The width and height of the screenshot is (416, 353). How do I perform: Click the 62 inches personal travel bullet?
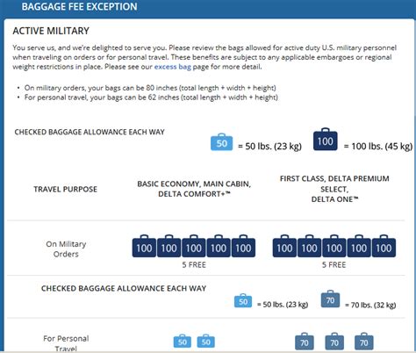pos(151,97)
